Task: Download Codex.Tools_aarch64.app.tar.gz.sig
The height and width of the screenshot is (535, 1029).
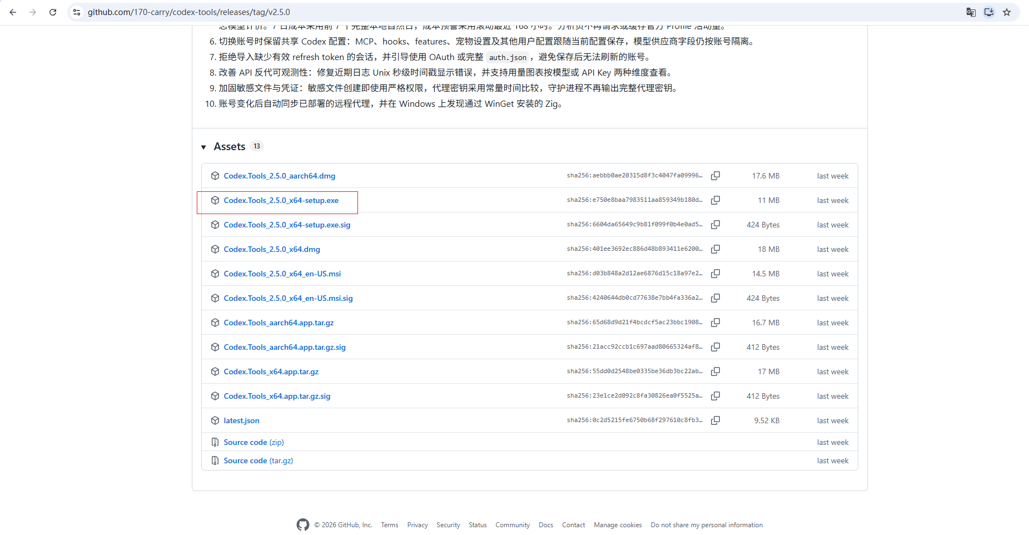Action: pyautogui.click(x=285, y=347)
